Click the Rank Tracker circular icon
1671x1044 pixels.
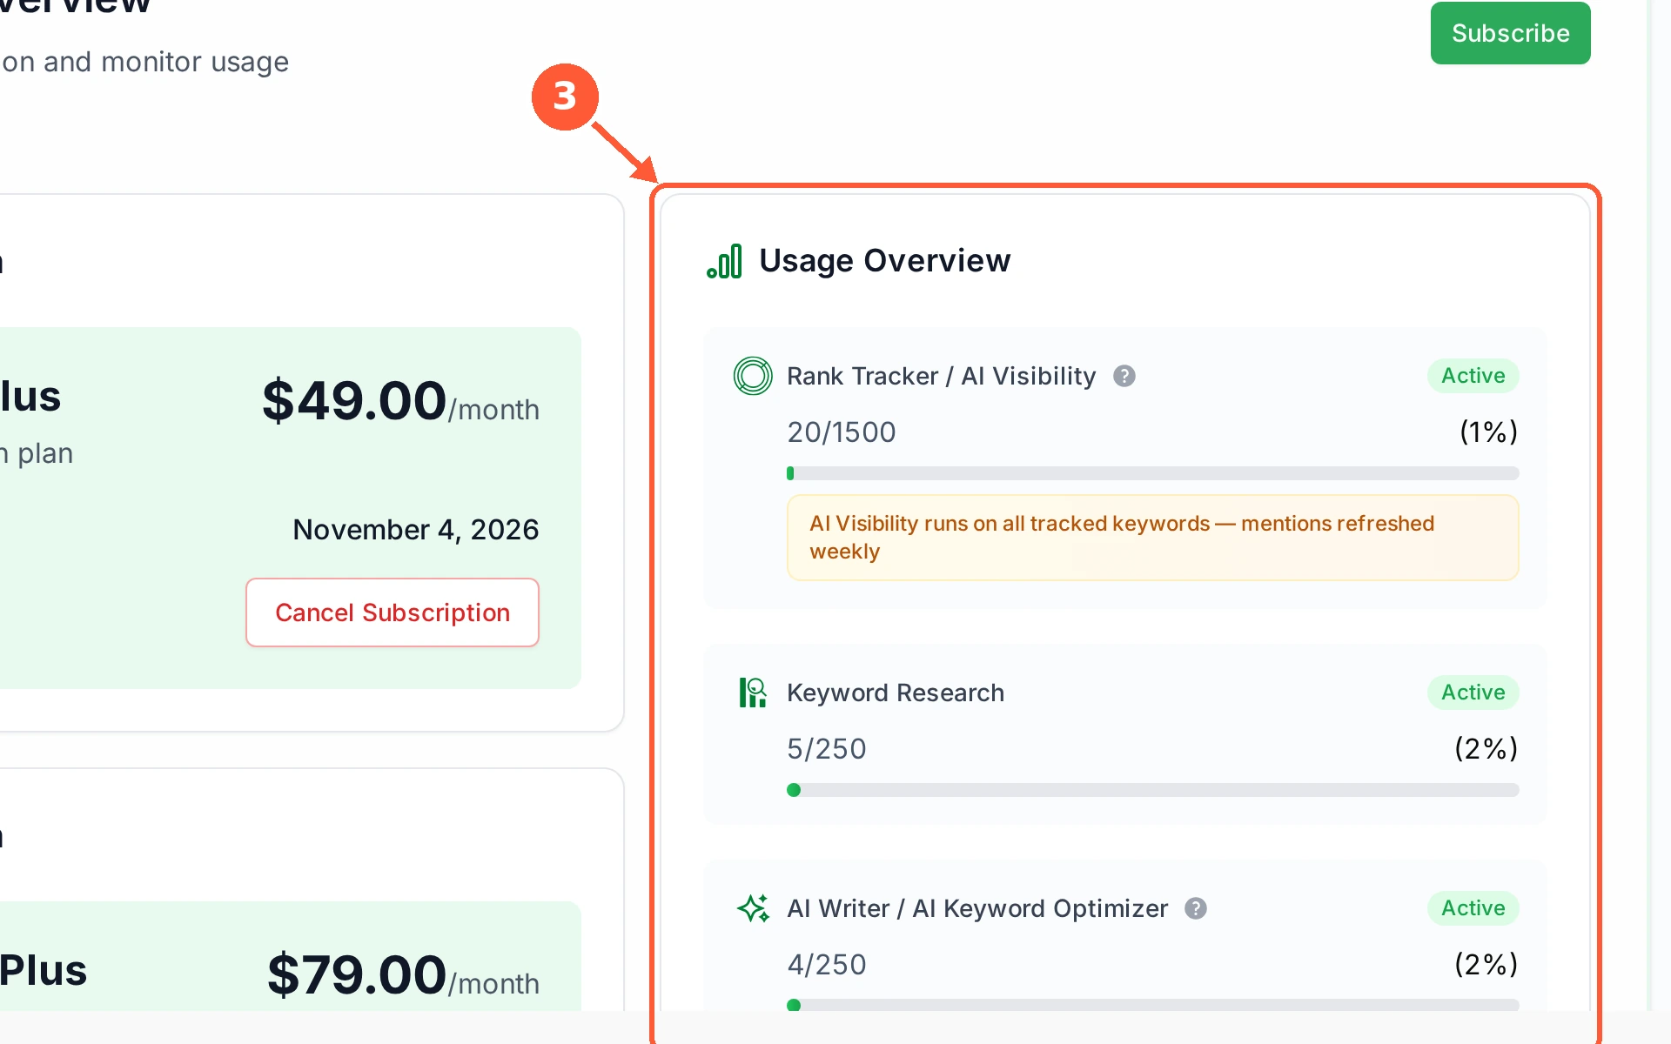[753, 376]
